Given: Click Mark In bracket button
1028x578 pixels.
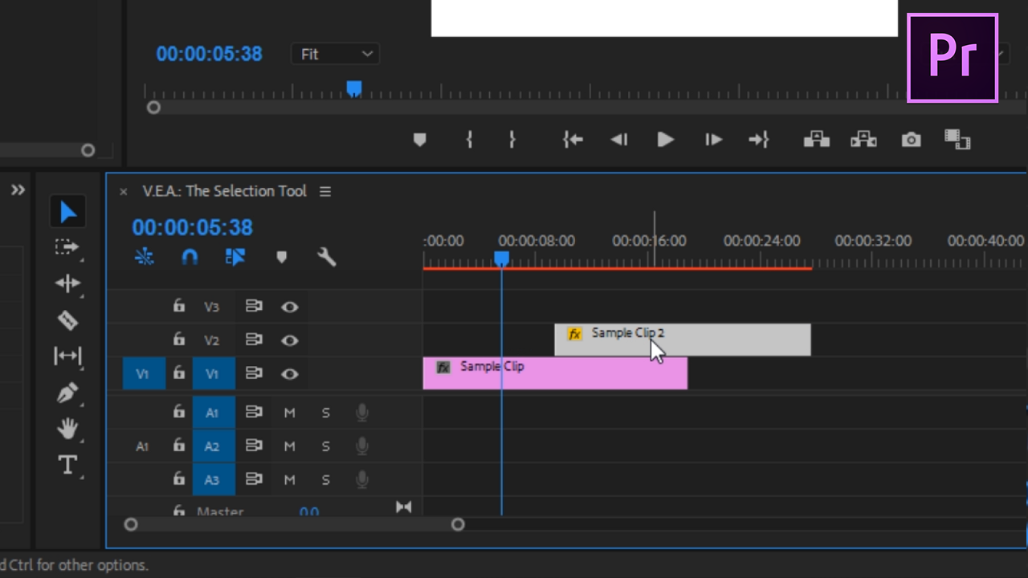Looking at the screenshot, I should 469,140.
